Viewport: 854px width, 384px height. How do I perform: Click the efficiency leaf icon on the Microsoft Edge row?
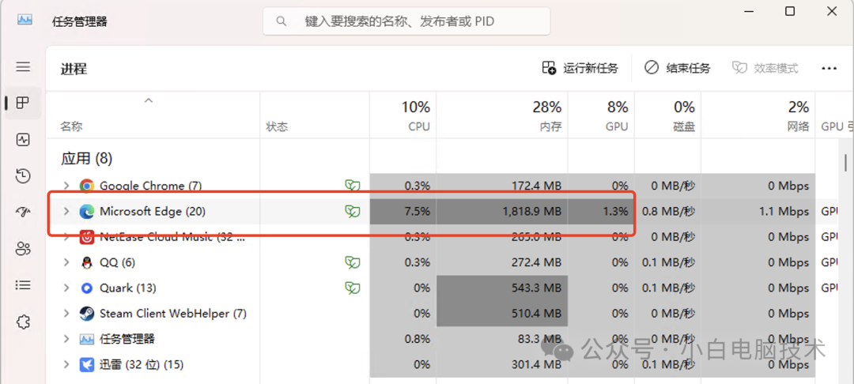[x=353, y=212]
